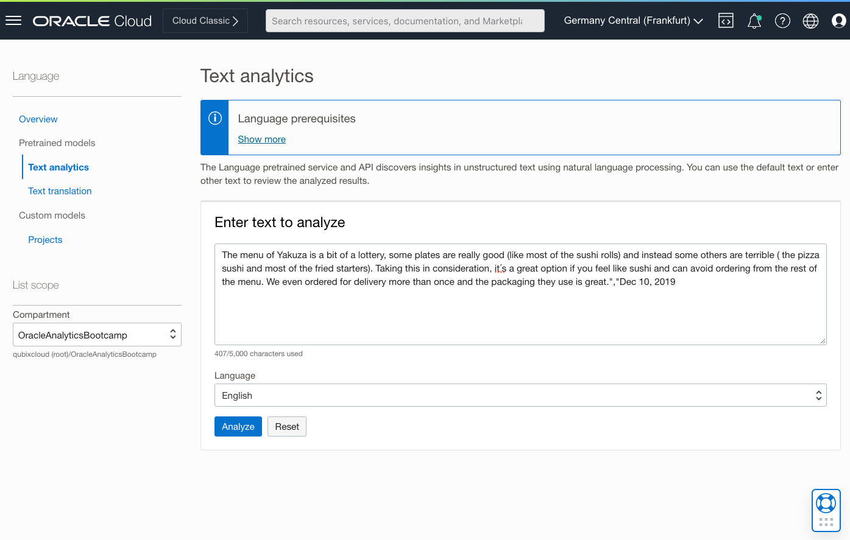Click the drag dots on support widget
The height and width of the screenshot is (540, 850).
[826, 522]
